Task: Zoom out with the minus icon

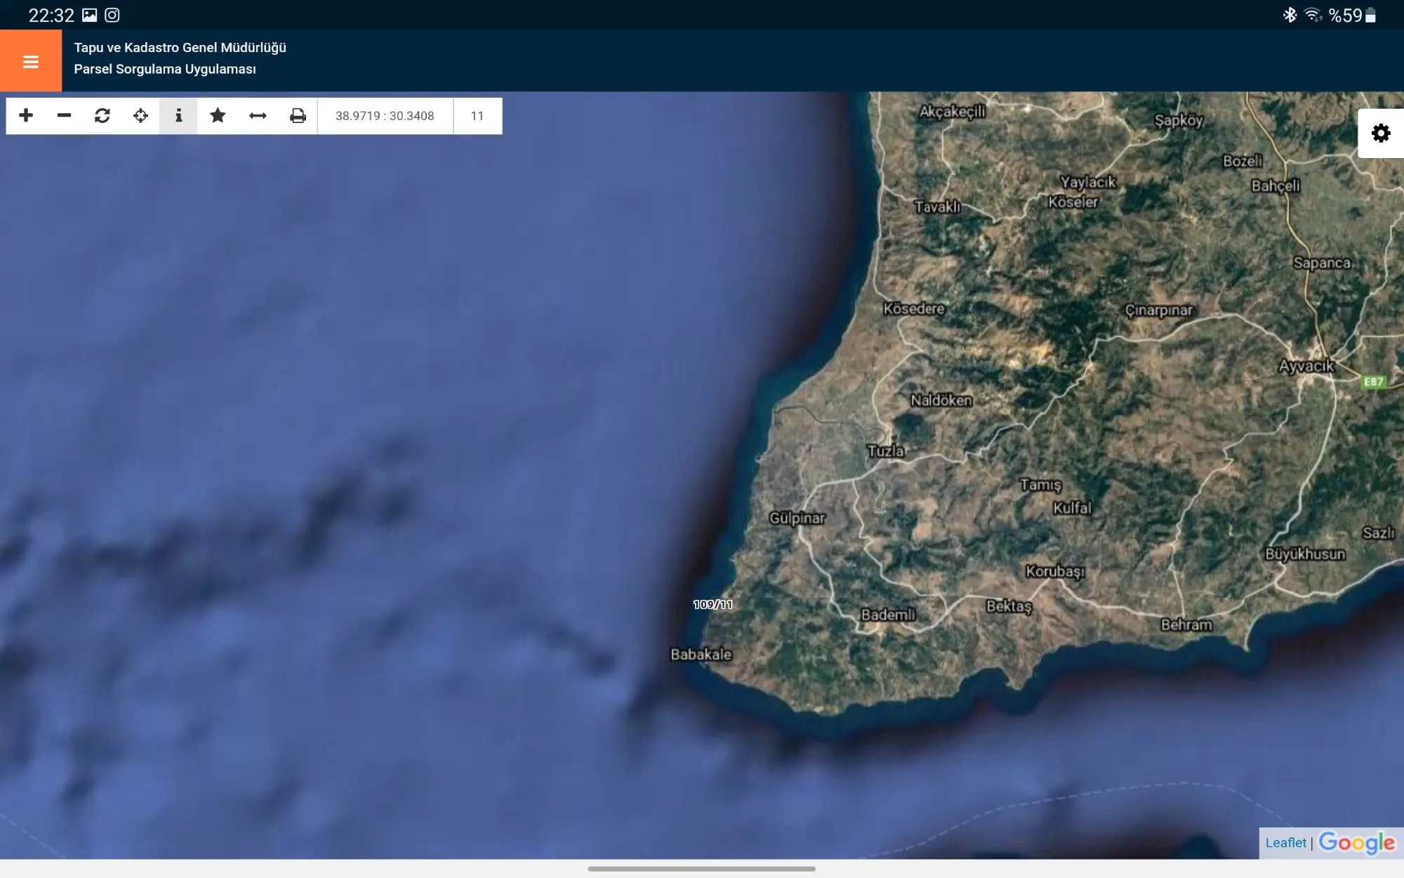Action: [64, 115]
